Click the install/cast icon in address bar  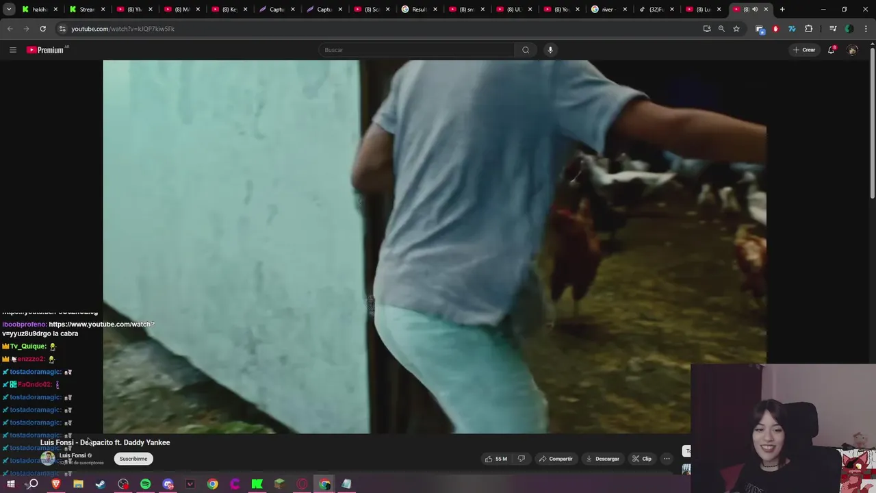pyautogui.click(x=707, y=29)
